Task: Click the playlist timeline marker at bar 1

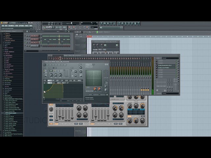Action: click(x=90, y=36)
